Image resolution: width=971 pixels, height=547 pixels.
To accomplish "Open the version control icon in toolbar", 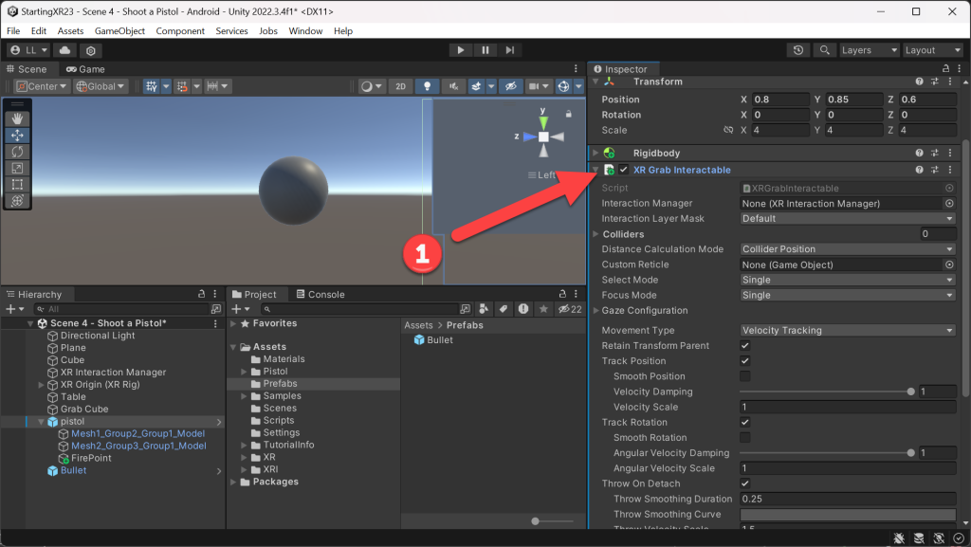I will [90, 51].
